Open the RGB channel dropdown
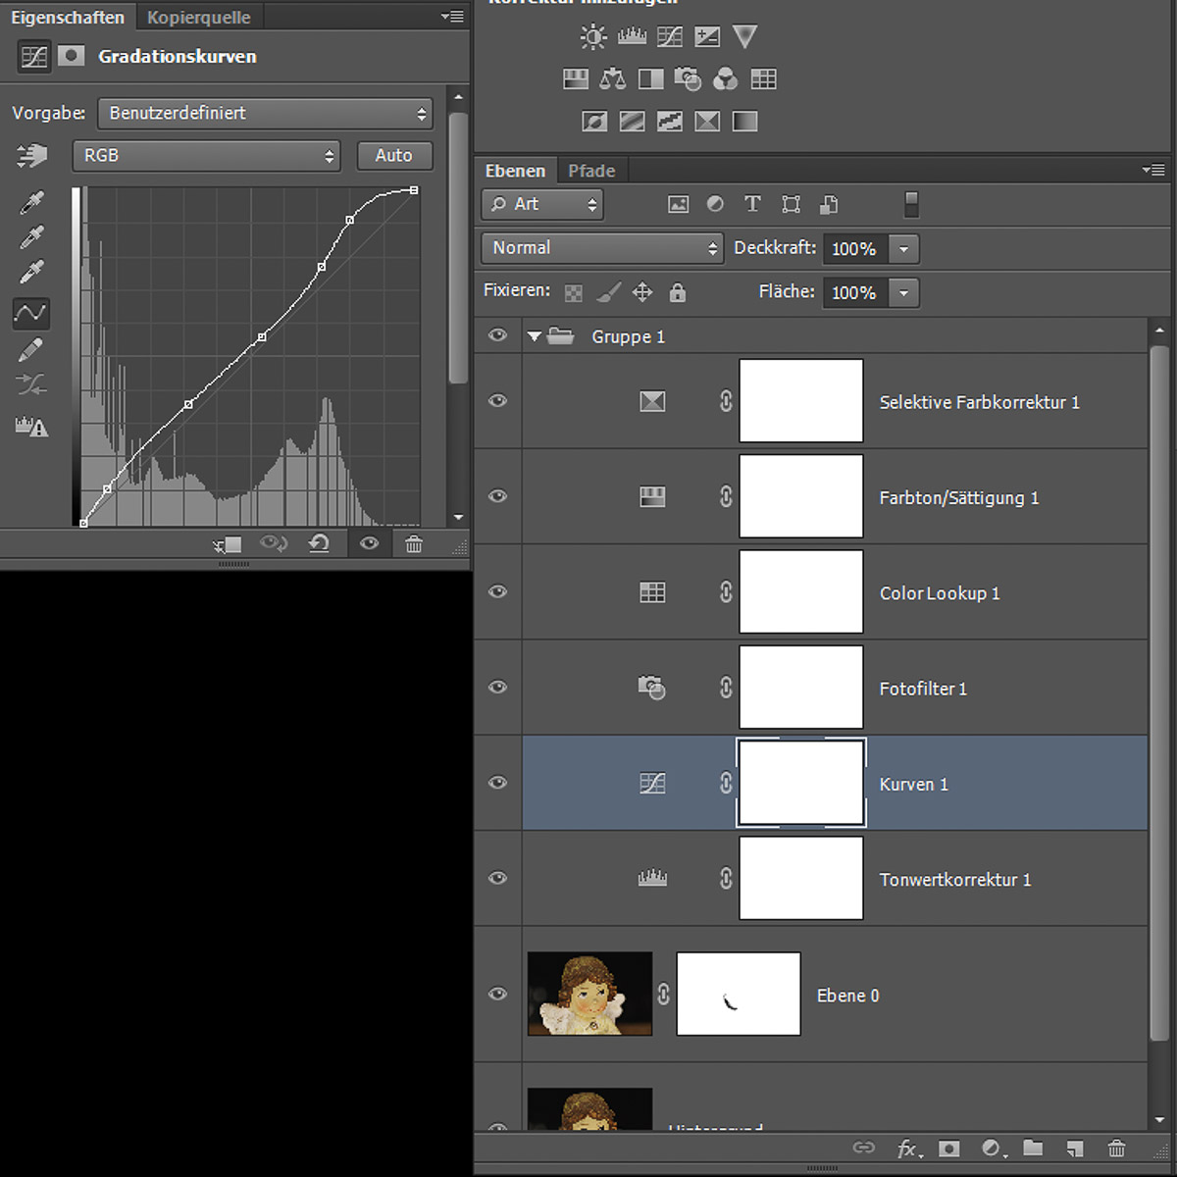Screen dimensions: 1177x1177 pyautogui.click(x=206, y=156)
